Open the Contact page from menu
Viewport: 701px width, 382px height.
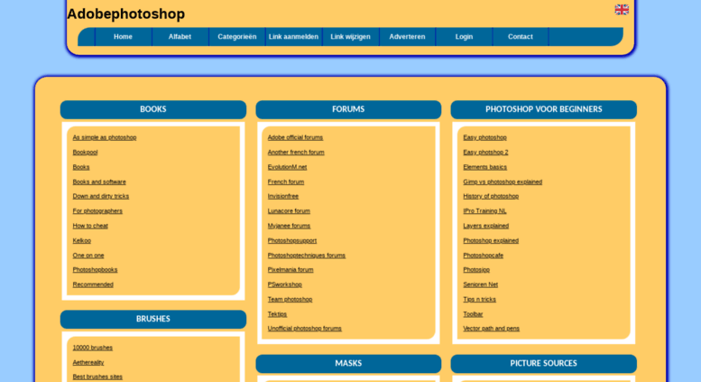521,37
